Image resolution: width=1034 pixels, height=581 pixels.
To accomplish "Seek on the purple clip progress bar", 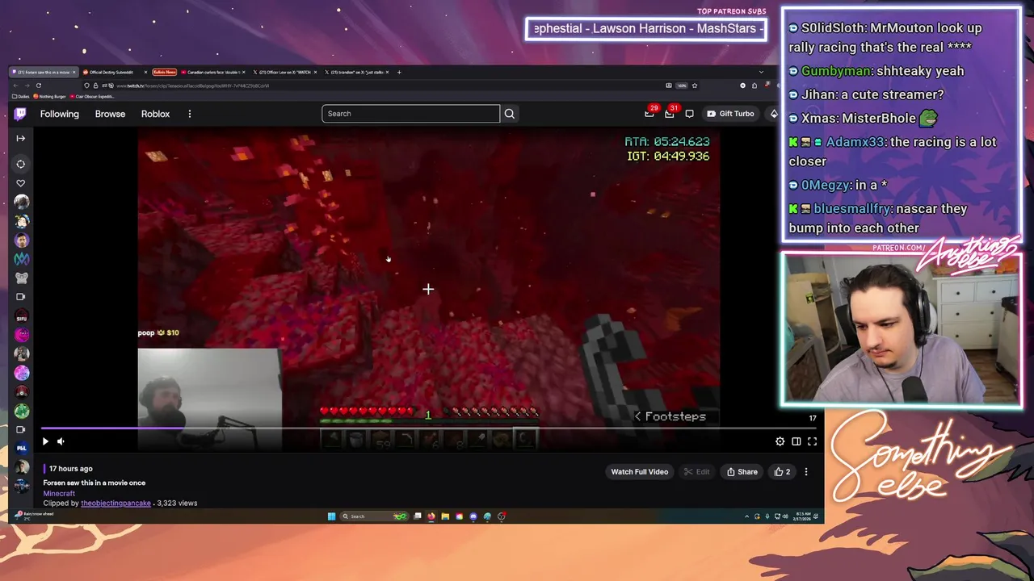I will point(428,428).
